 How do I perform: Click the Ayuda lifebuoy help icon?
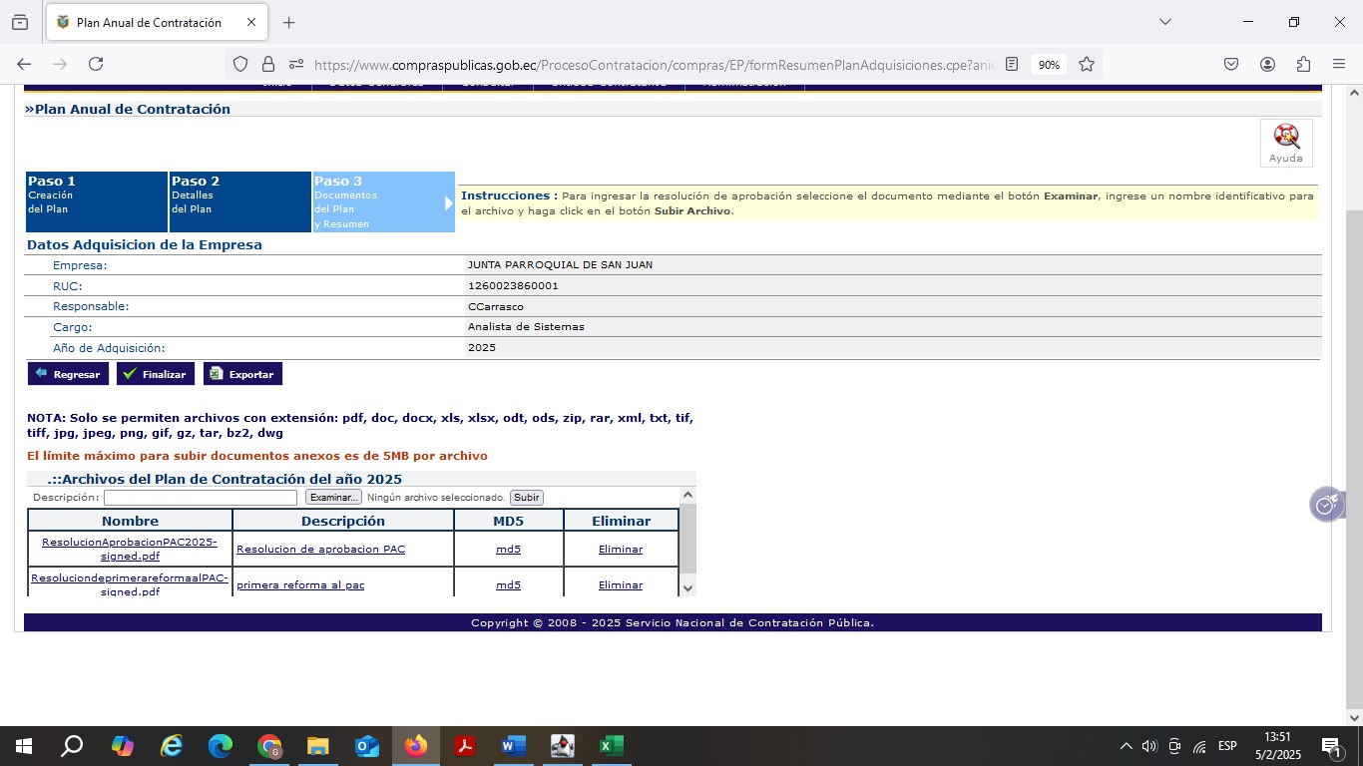[x=1285, y=138]
